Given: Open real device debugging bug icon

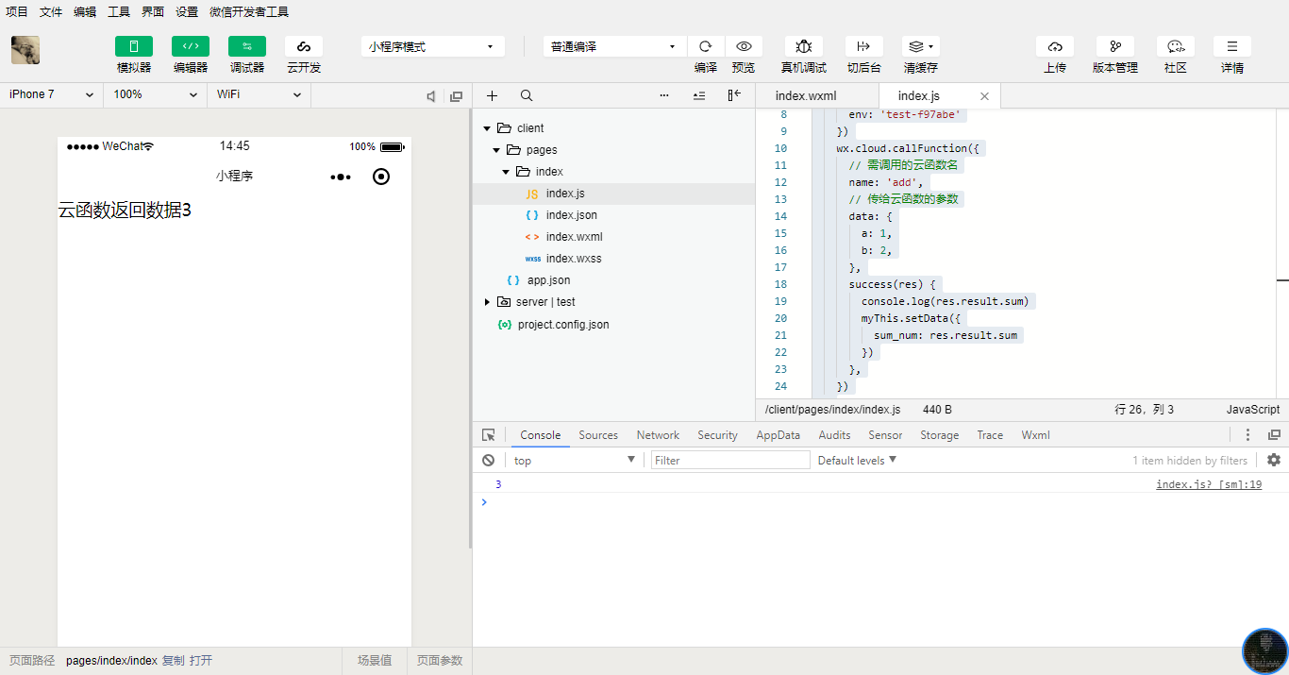Looking at the screenshot, I should 803,46.
